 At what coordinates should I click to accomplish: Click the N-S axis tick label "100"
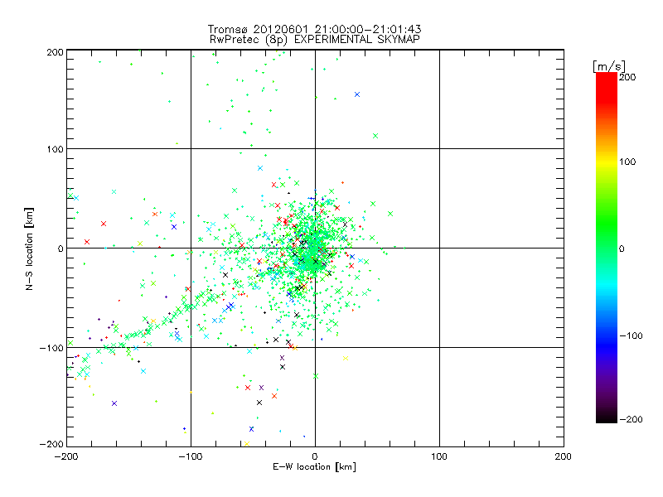click(x=55, y=149)
